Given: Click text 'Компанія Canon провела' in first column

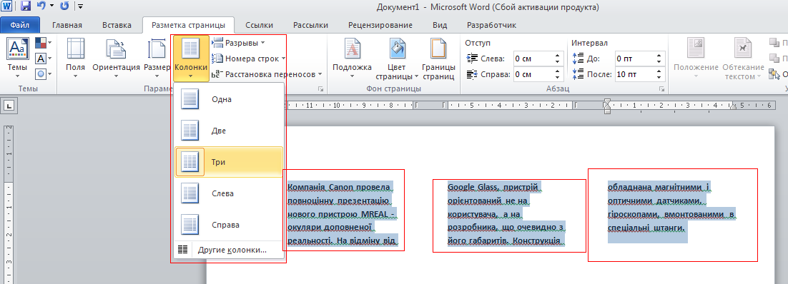Looking at the screenshot, I should pos(339,187).
